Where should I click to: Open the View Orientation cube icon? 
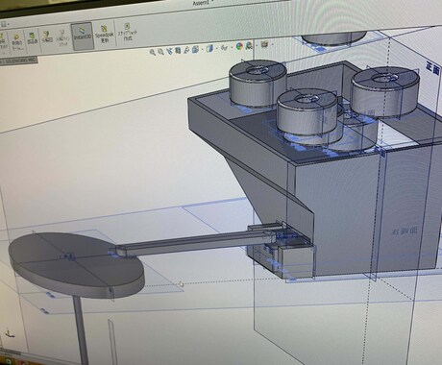pyautogui.click(x=195, y=49)
